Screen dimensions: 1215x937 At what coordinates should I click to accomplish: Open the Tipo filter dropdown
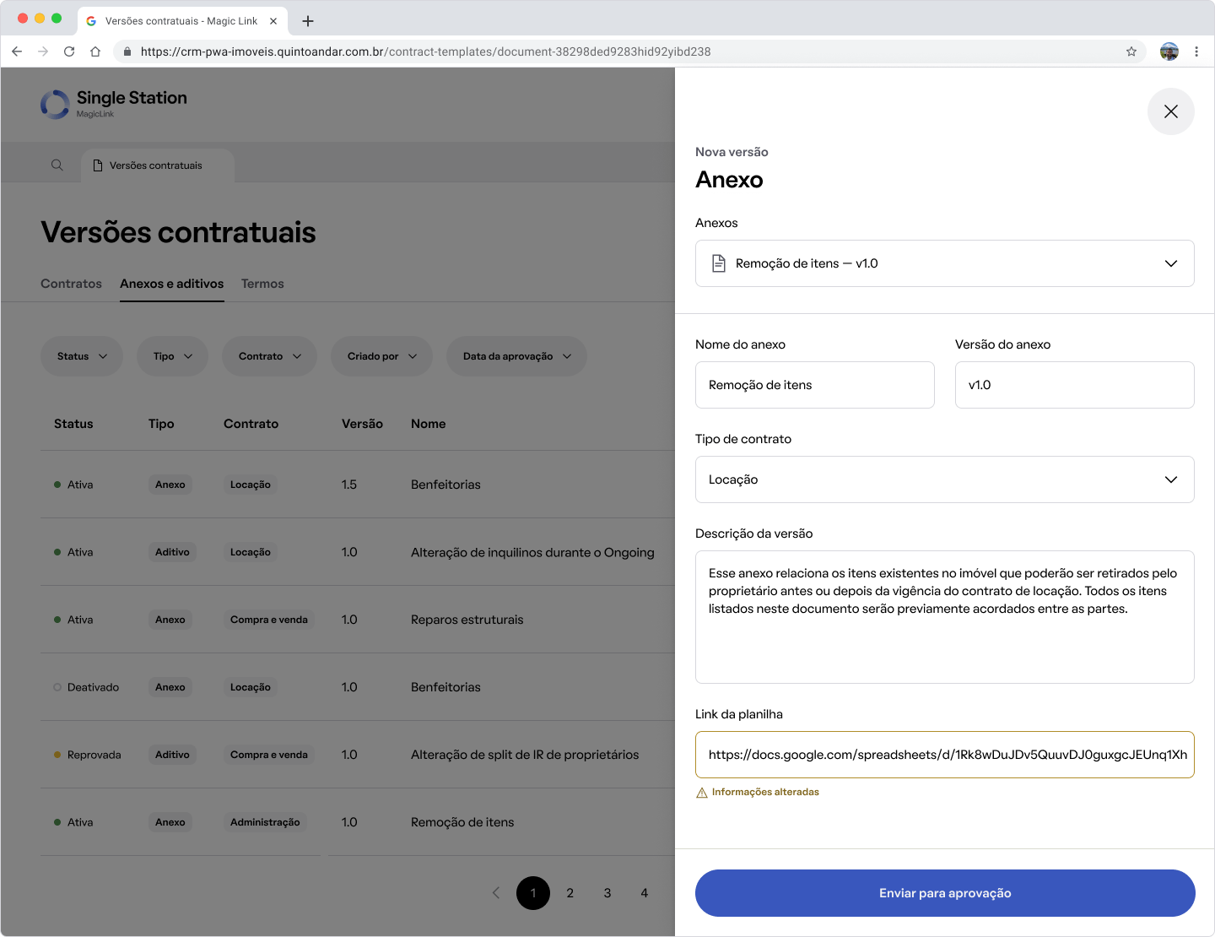[x=173, y=356]
